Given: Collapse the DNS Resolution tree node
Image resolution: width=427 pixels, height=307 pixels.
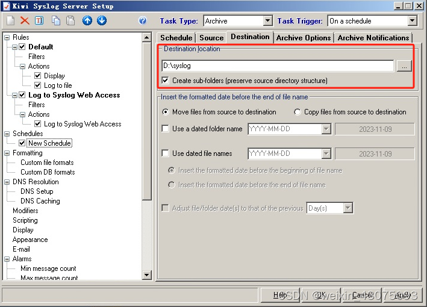Looking at the screenshot, I should coord(7,182).
